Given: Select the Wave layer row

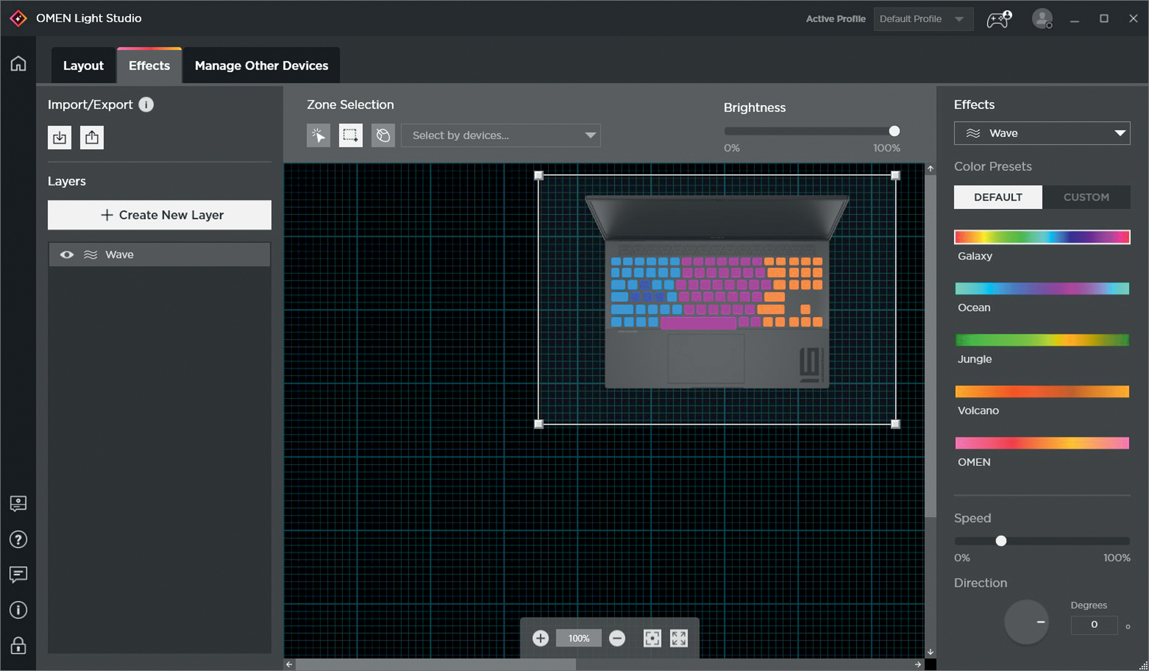Looking at the screenshot, I should tap(159, 254).
